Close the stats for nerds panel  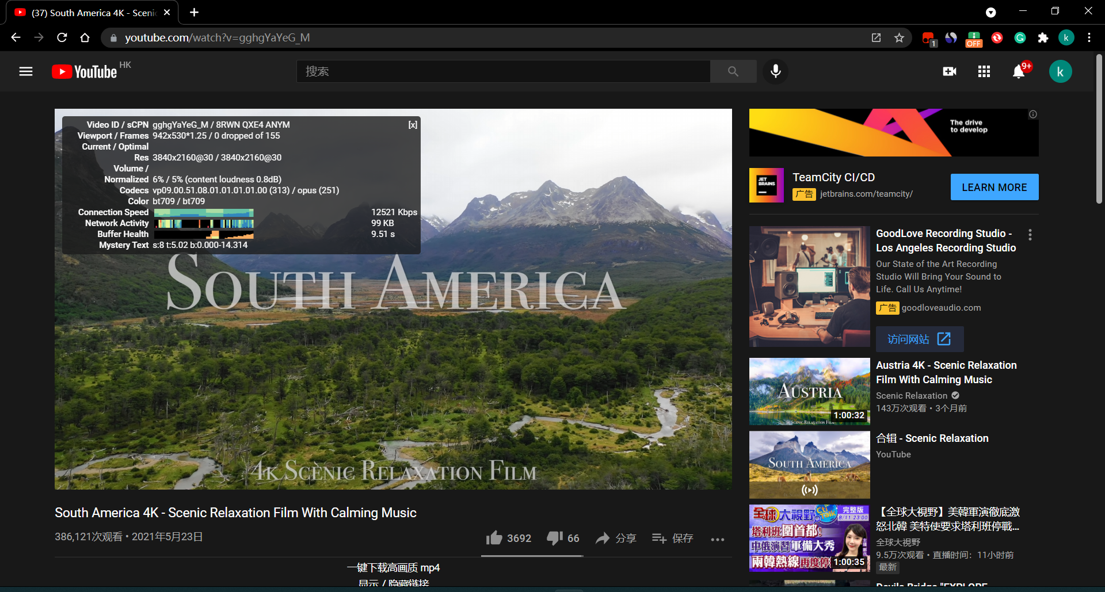point(413,125)
